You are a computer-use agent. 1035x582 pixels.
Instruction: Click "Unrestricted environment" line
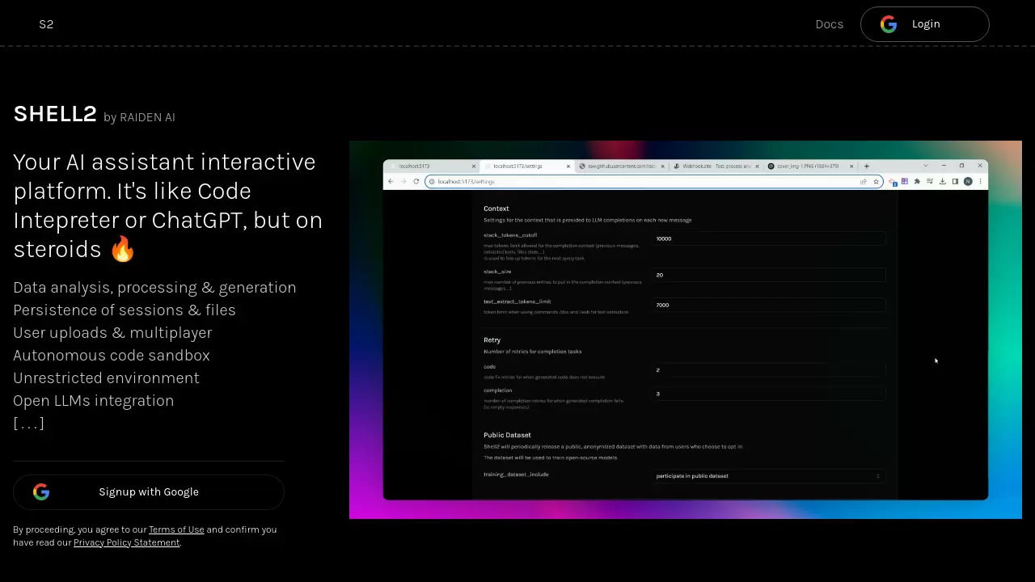pyautogui.click(x=106, y=378)
